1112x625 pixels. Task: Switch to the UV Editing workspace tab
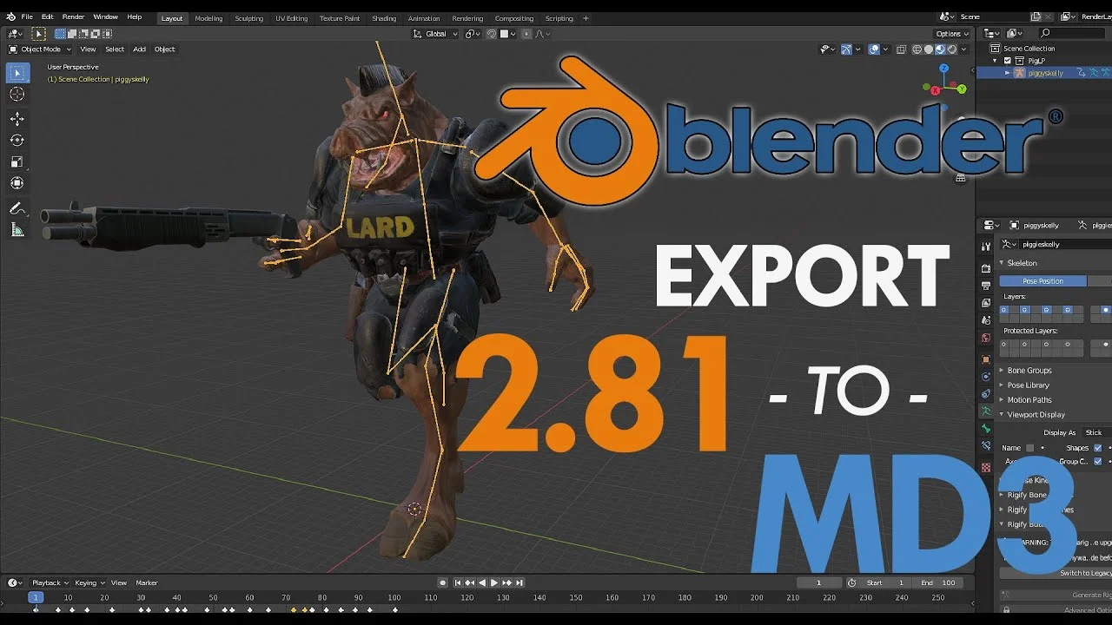(291, 18)
